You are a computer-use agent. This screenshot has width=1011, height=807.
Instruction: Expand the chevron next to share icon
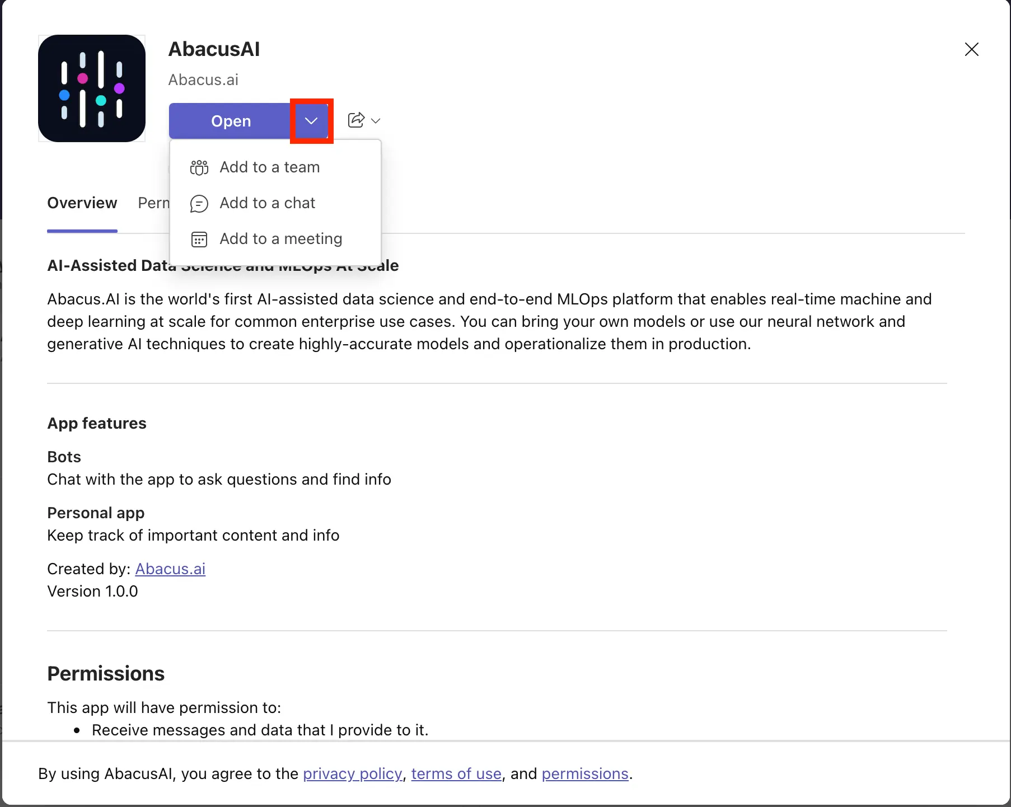click(x=376, y=121)
